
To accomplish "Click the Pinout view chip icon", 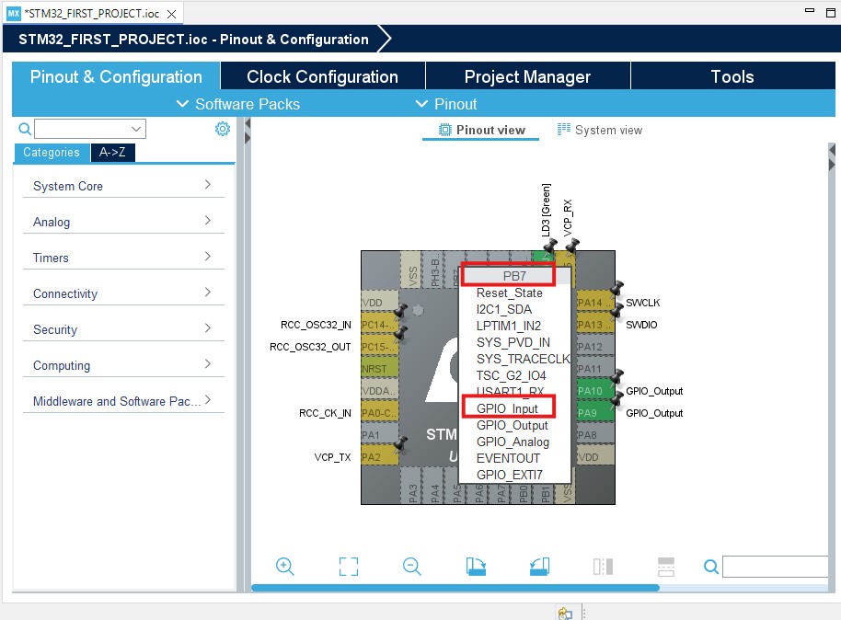I will [445, 130].
